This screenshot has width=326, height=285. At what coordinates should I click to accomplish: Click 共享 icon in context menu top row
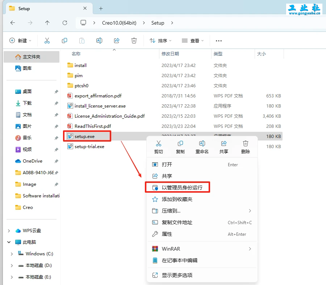click(x=224, y=147)
